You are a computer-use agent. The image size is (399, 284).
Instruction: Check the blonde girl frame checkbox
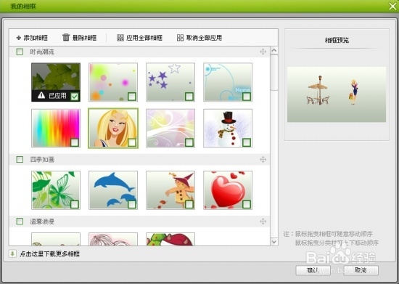click(131, 142)
